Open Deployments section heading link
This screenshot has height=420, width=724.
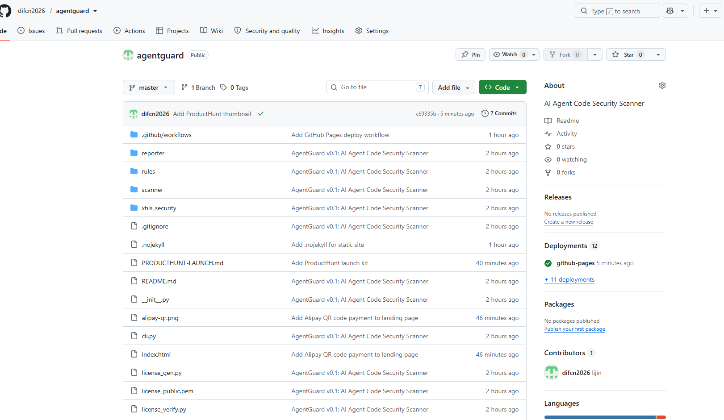coord(565,245)
